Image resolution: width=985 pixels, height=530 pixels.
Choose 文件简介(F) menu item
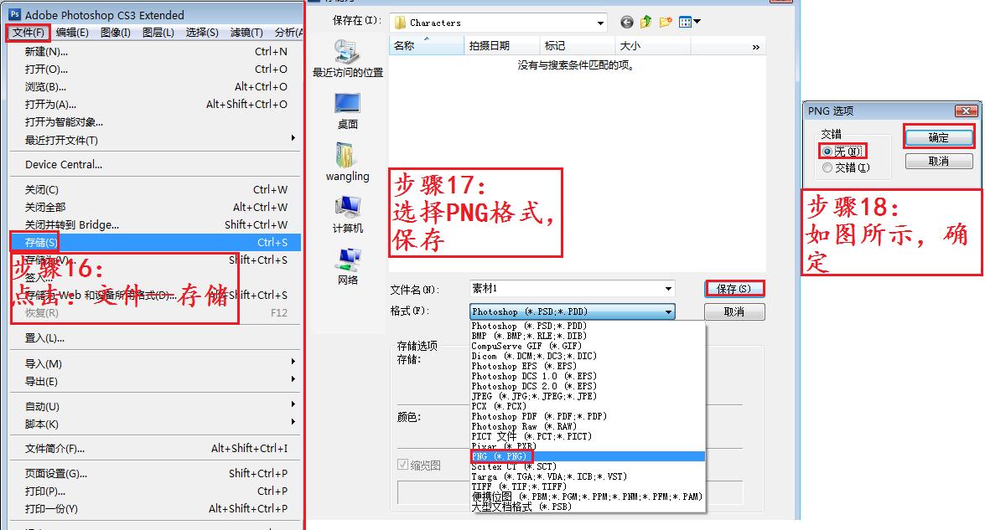point(156,449)
